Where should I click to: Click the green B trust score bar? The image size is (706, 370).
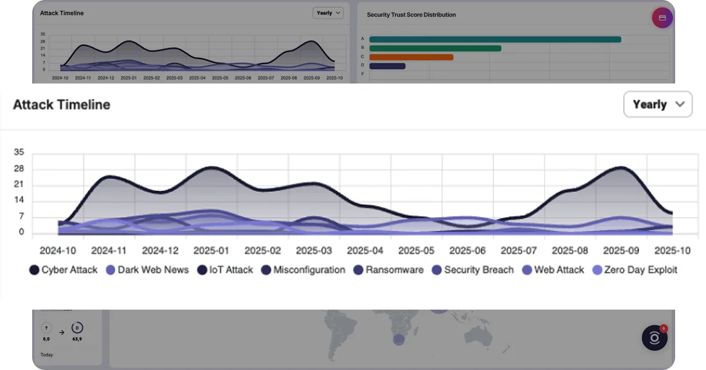(435, 49)
